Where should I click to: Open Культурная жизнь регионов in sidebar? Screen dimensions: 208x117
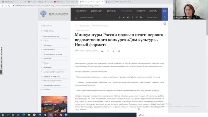tap(53, 54)
